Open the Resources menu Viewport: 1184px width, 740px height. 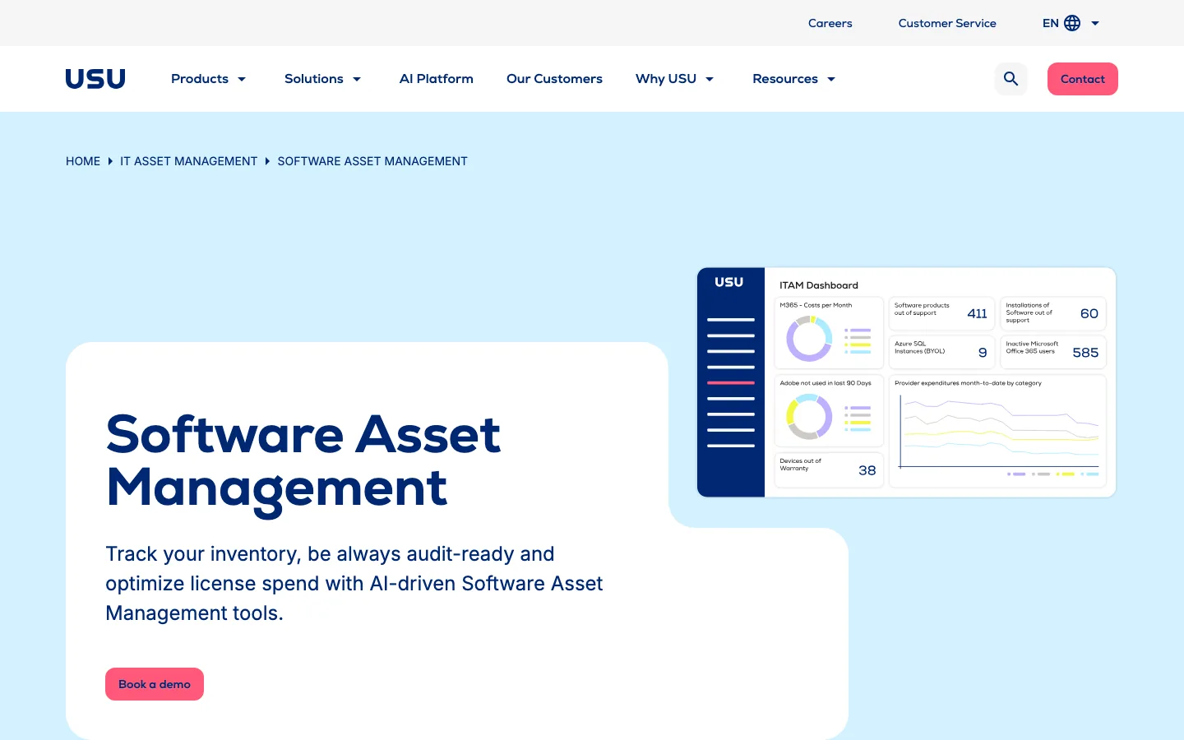pyautogui.click(x=785, y=79)
